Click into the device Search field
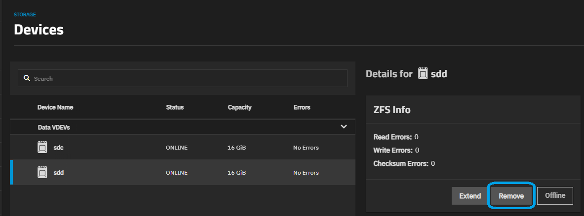This screenshot has height=216, width=584. [x=188, y=78]
